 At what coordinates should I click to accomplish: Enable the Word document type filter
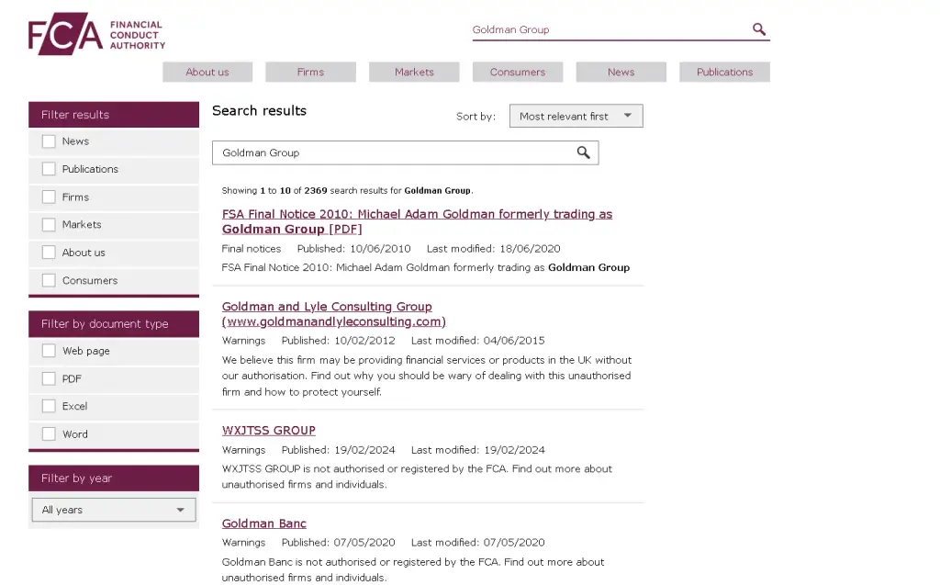point(49,433)
